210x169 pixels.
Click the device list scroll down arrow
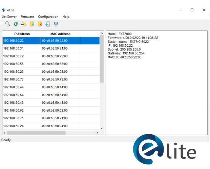[x=102, y=128]
